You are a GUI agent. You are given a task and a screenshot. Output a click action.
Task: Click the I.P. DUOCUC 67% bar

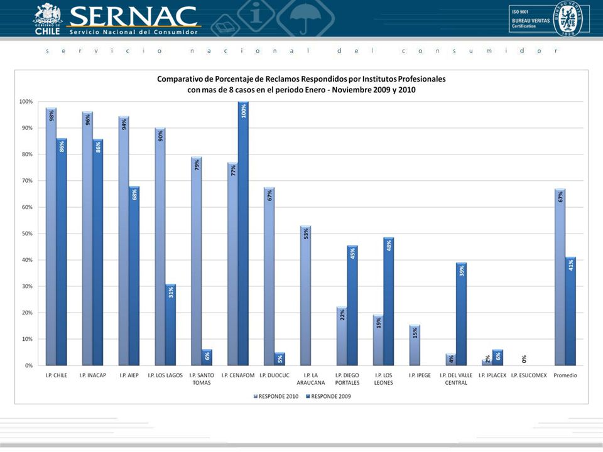click(269, 276)
